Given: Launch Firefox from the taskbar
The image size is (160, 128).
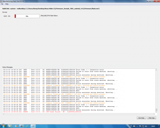Looking at the screenshot, I should tap(22, 126).
